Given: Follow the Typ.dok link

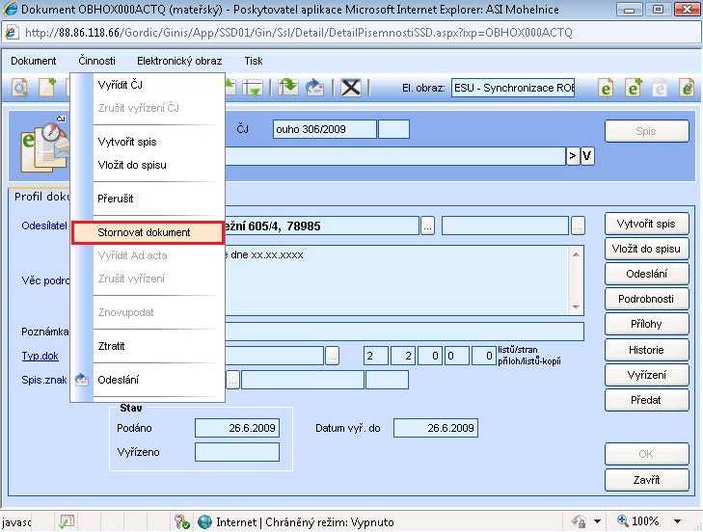Looking at the screenshot, I should tap(40, 356).
